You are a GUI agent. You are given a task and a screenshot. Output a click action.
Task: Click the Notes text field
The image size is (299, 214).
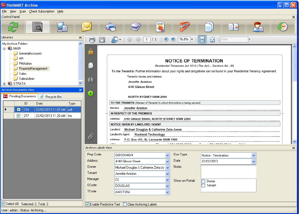(228, 171)
